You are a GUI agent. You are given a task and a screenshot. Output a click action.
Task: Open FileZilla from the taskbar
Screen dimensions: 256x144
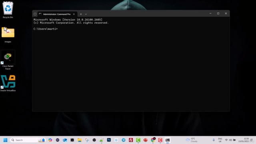point(131,140)
